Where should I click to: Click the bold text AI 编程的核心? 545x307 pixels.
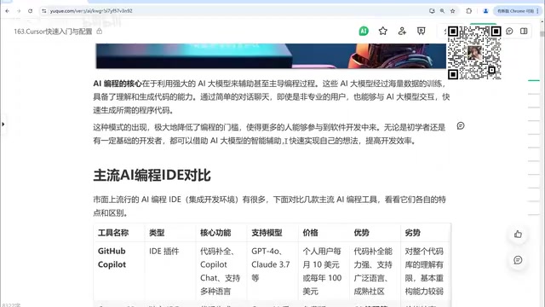[118, 84]
